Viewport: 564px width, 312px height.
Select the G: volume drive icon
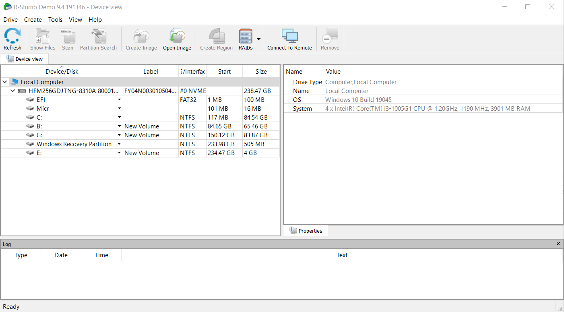[30, 135]
